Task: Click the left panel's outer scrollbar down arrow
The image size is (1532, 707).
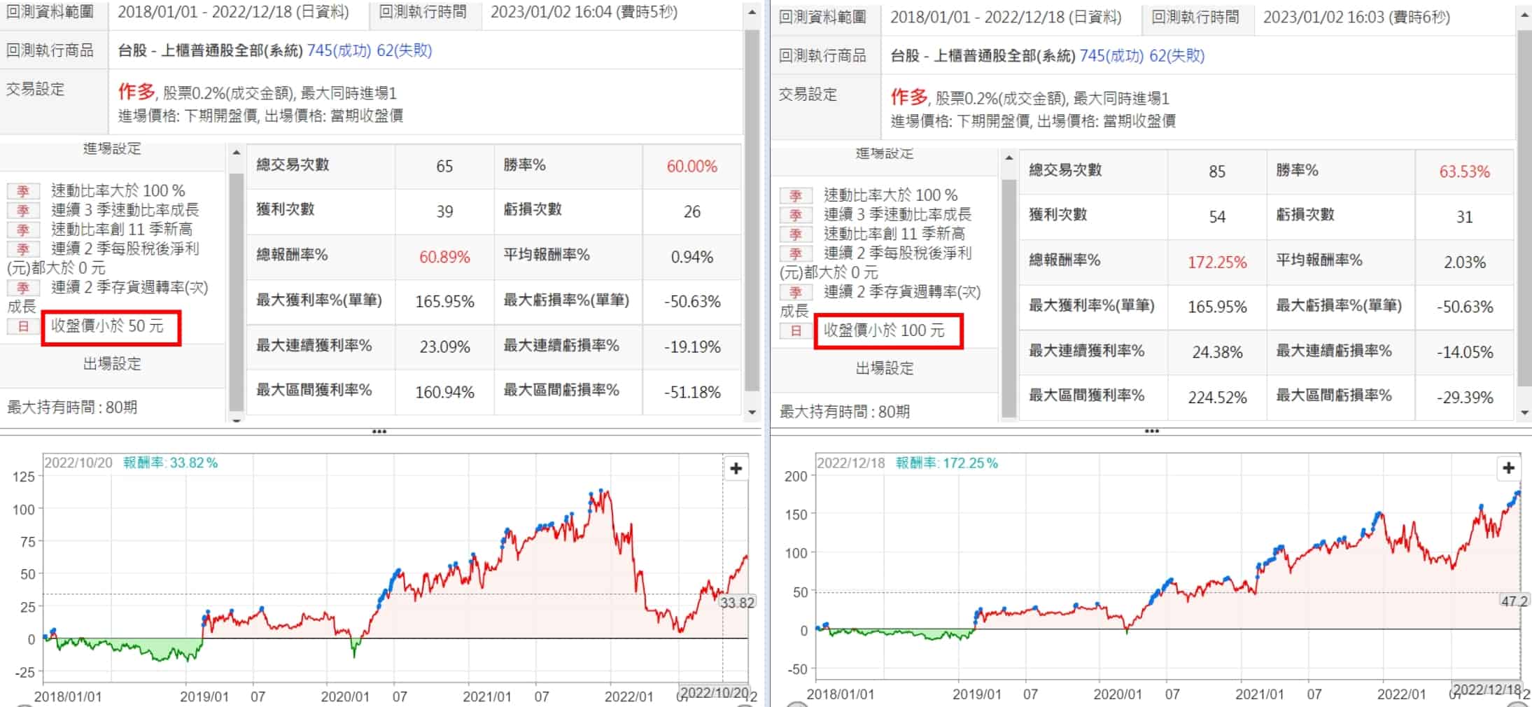Action: pyautogui.click(x=752, y=412)
